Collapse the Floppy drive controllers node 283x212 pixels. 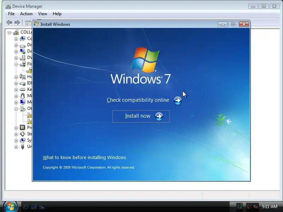click(16, 64)
